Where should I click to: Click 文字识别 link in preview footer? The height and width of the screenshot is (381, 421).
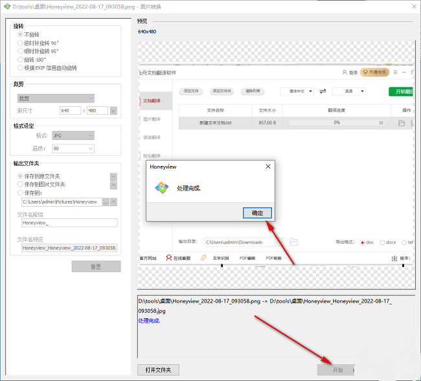click(x=221, y=258)
